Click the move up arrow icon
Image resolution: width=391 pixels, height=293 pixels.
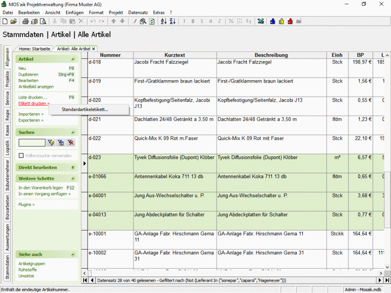click(x=113, y=21)
